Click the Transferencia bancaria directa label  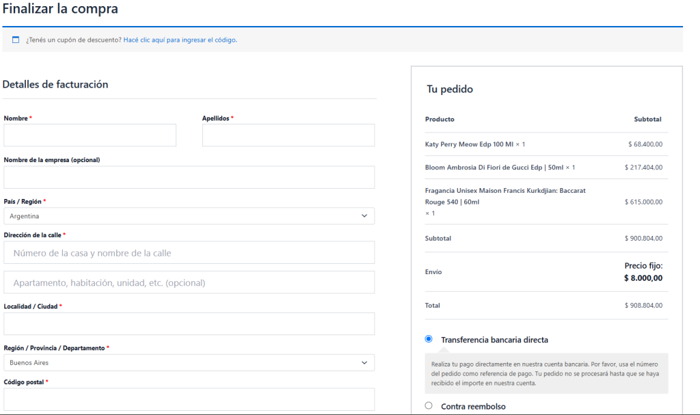click(494, 340)
